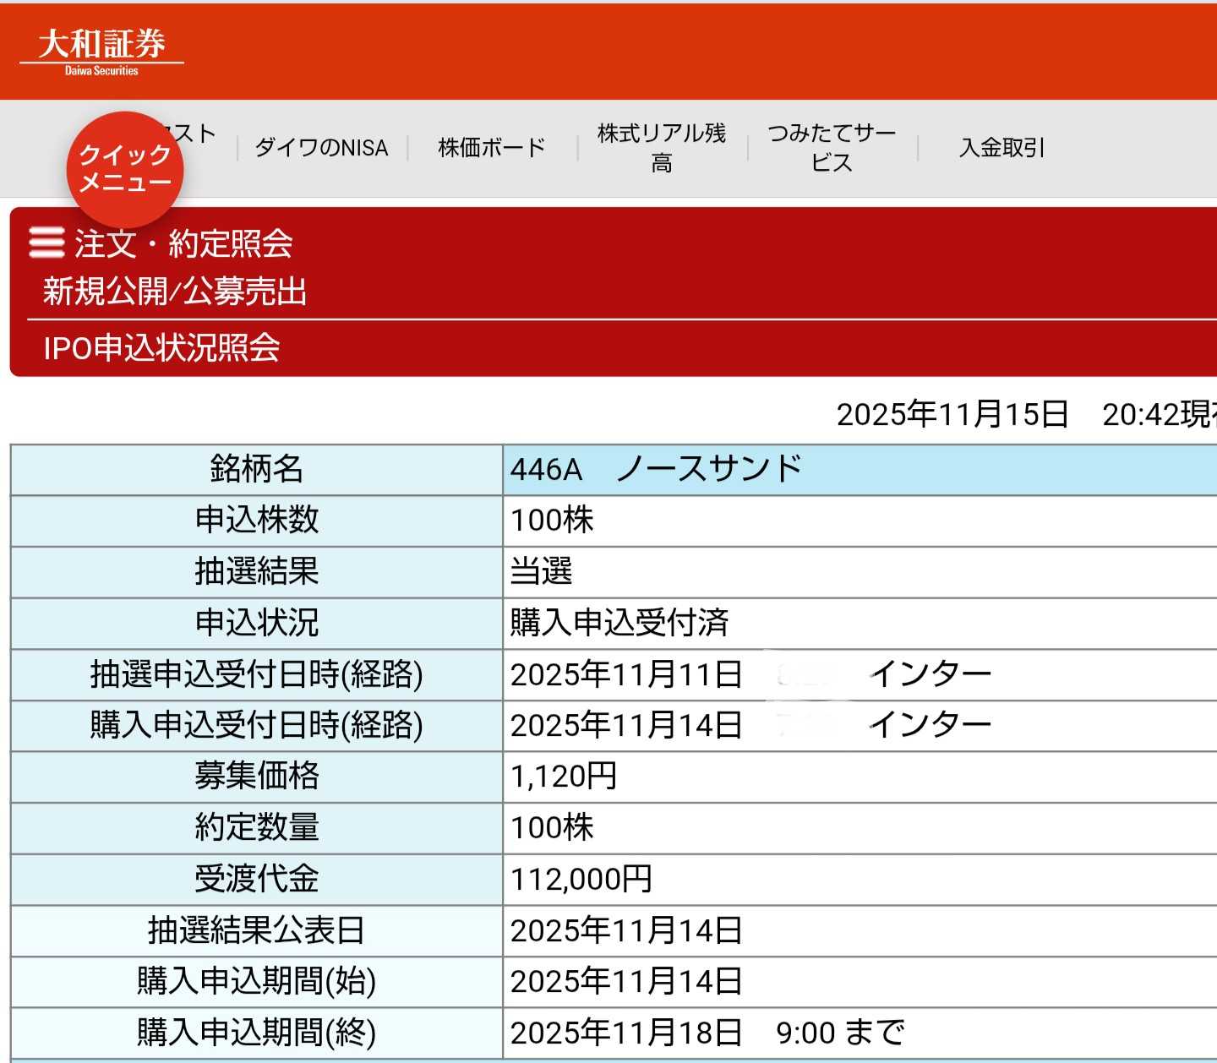
Task: Open つみたてサービス from the navigation bar
Action: click(x=832, y=148)
